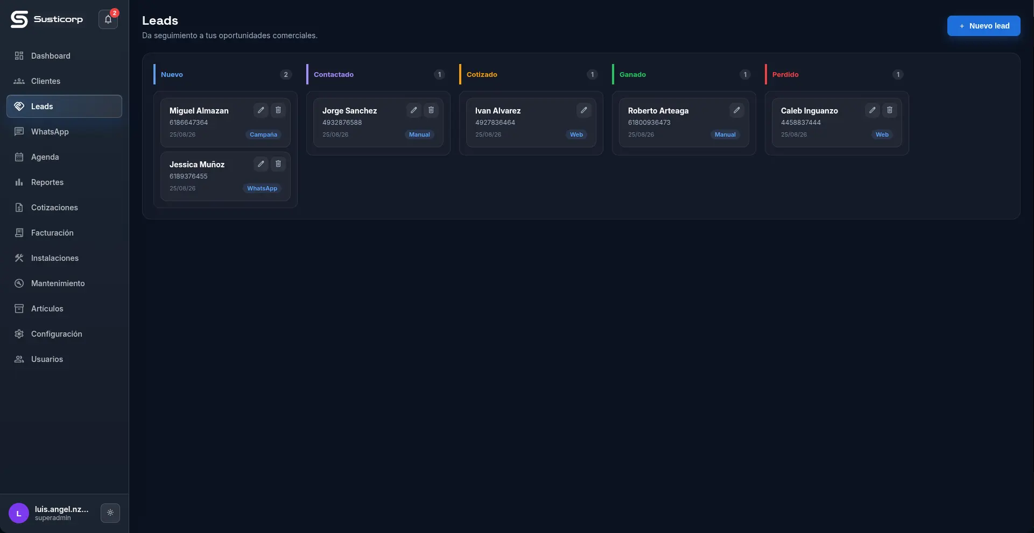This screenshot has height=533, width=1034.
Task: Open Configuración settings
Action: click(x=64, y=334)
